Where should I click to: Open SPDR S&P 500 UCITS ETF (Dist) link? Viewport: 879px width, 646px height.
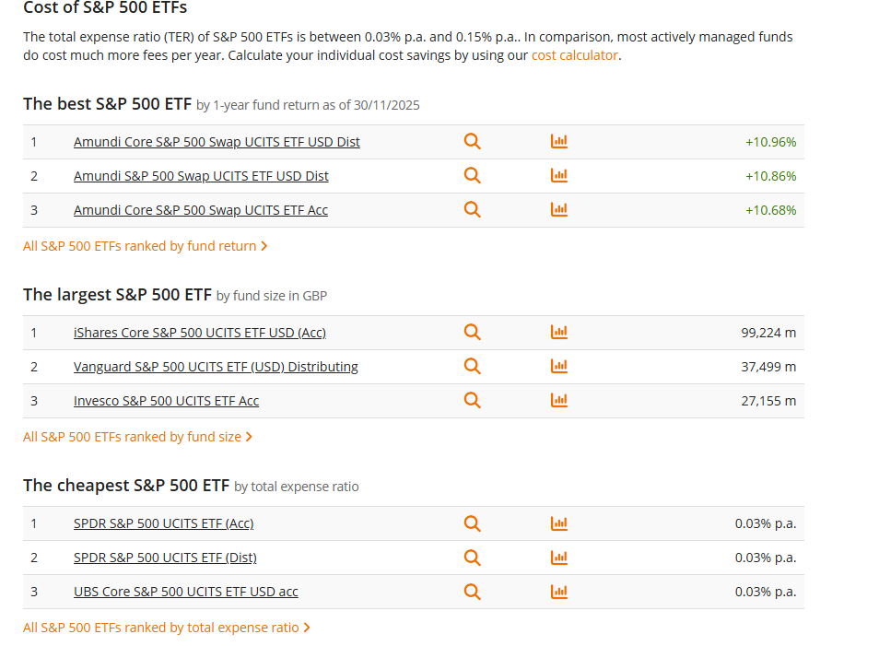click(x=165, y=558)
